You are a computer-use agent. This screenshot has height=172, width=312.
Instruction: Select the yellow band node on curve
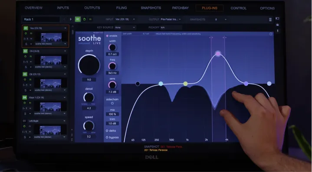tap(185, 84)
